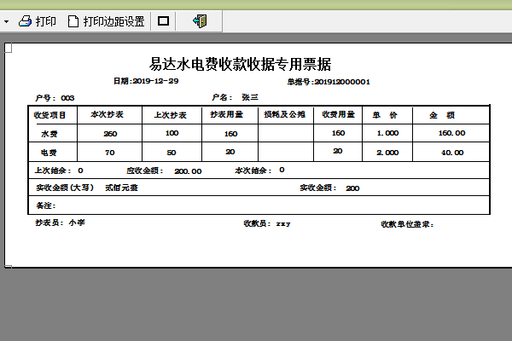The image size is (512, 341).
Task: Click the 户号 003 account field
Action: [x=55, y=97]
